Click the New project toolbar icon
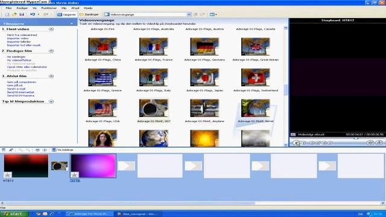Viewport: 386px width, 217px height. [7, 14]
